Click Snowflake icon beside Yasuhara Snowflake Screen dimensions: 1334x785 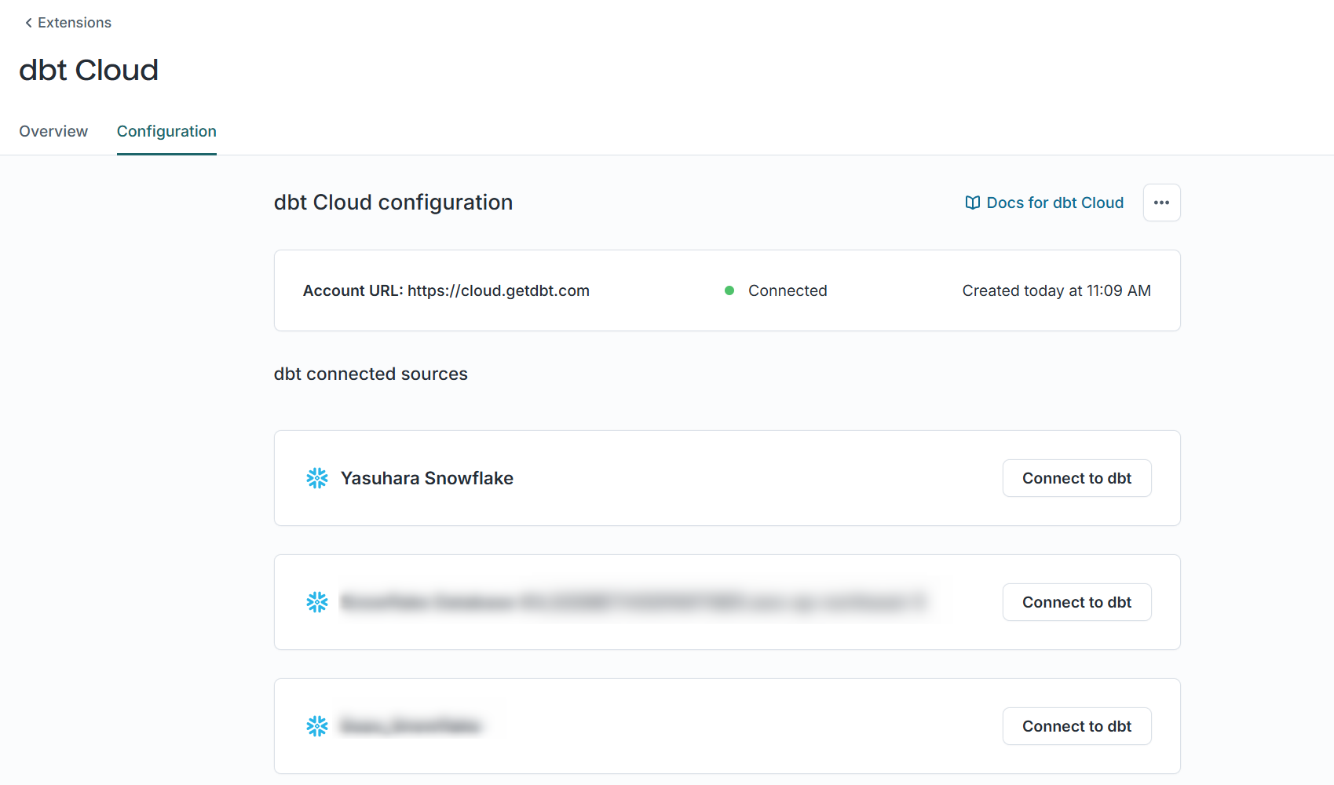point(317,478)
